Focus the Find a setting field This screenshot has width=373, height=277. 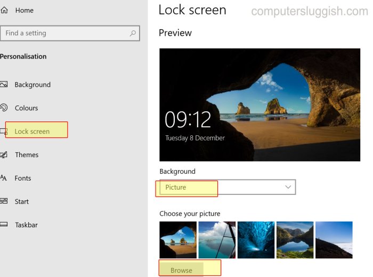(x=70, y=33)
